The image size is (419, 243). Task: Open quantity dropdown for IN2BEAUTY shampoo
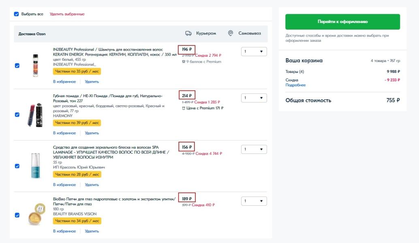click(254, 52)
